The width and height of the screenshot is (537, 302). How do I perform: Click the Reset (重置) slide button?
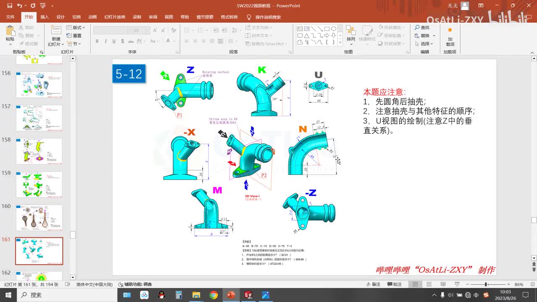coord(74,36)
